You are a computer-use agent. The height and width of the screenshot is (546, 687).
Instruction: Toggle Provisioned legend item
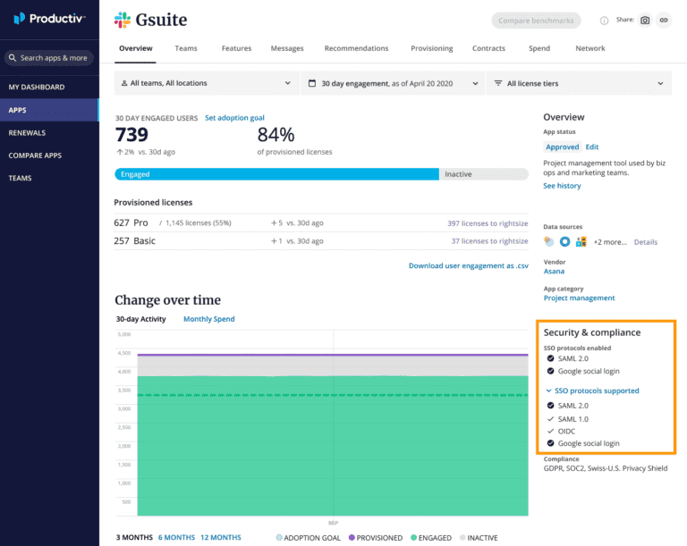point(376,538)
